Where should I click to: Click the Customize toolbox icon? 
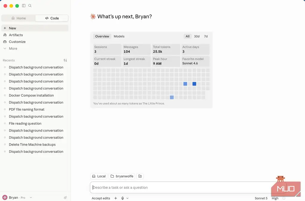[5, 42]
